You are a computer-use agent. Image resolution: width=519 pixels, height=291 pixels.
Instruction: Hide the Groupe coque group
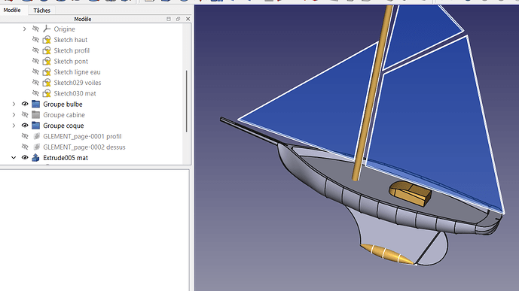[25, 126]
